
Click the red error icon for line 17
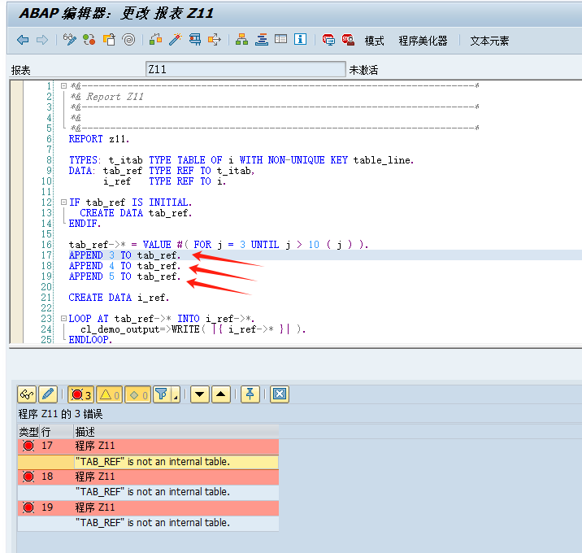pyautogui.click(x=28, y=446)
